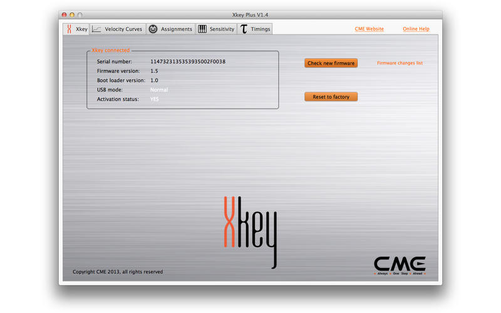The width and height of the screenshot is (501, 313).
Task: Switch to the Xkey tab label
Action: (81, 29)
